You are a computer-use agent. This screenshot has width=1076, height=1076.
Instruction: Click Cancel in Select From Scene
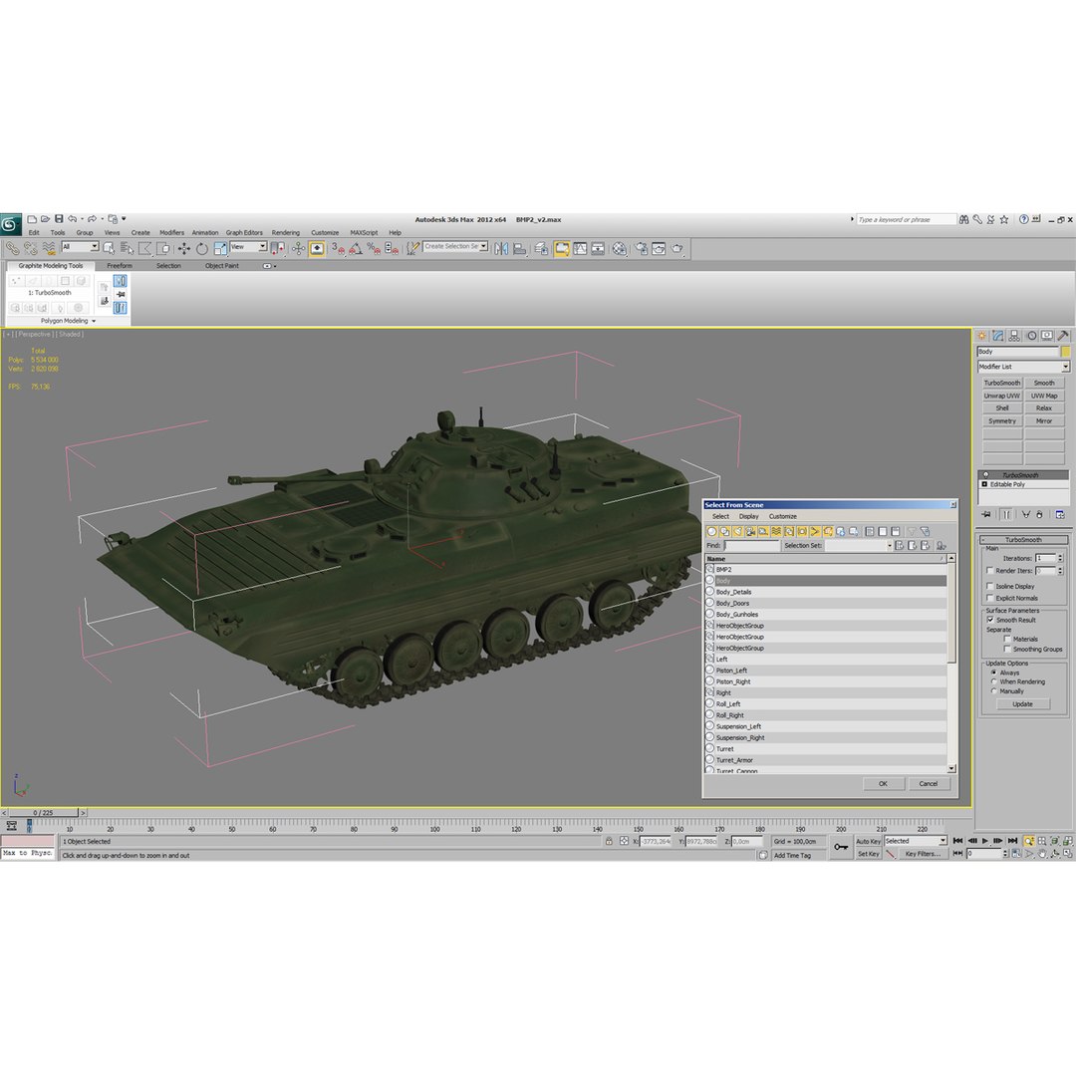pos(929,784)
